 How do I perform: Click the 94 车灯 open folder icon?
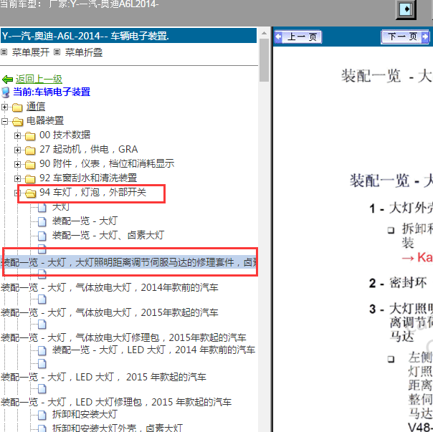click(30, 193)
